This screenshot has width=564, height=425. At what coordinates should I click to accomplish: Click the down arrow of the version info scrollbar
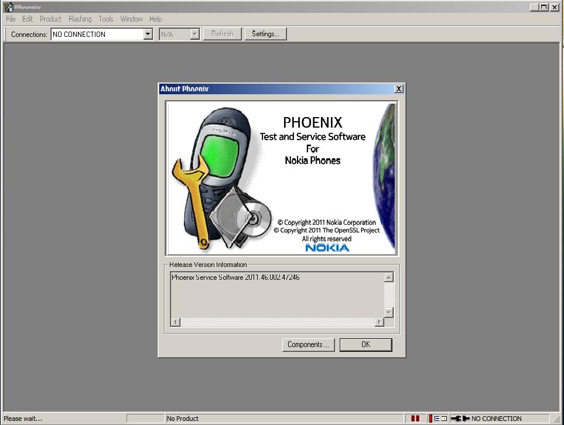click(x=388, y=312)
